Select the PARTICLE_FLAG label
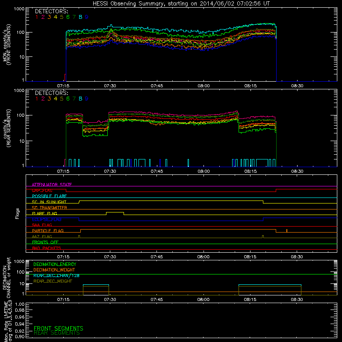 (48, 230)
